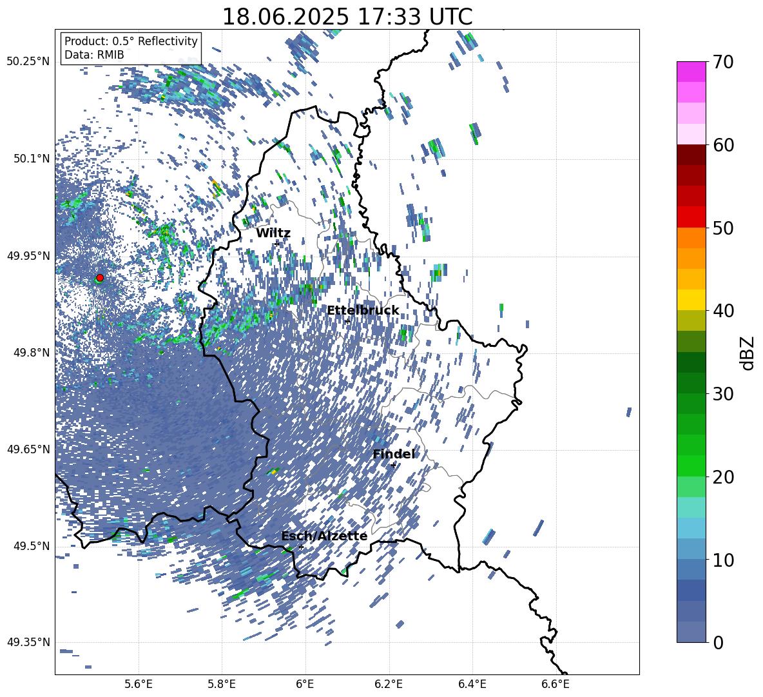763x697 pixels.
Task: Click the colorbar value 60
Action: [x=723, y=145]
